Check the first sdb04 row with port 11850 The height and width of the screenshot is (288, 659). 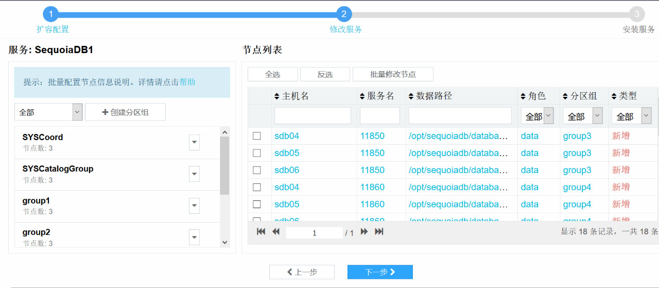[257, 136]
